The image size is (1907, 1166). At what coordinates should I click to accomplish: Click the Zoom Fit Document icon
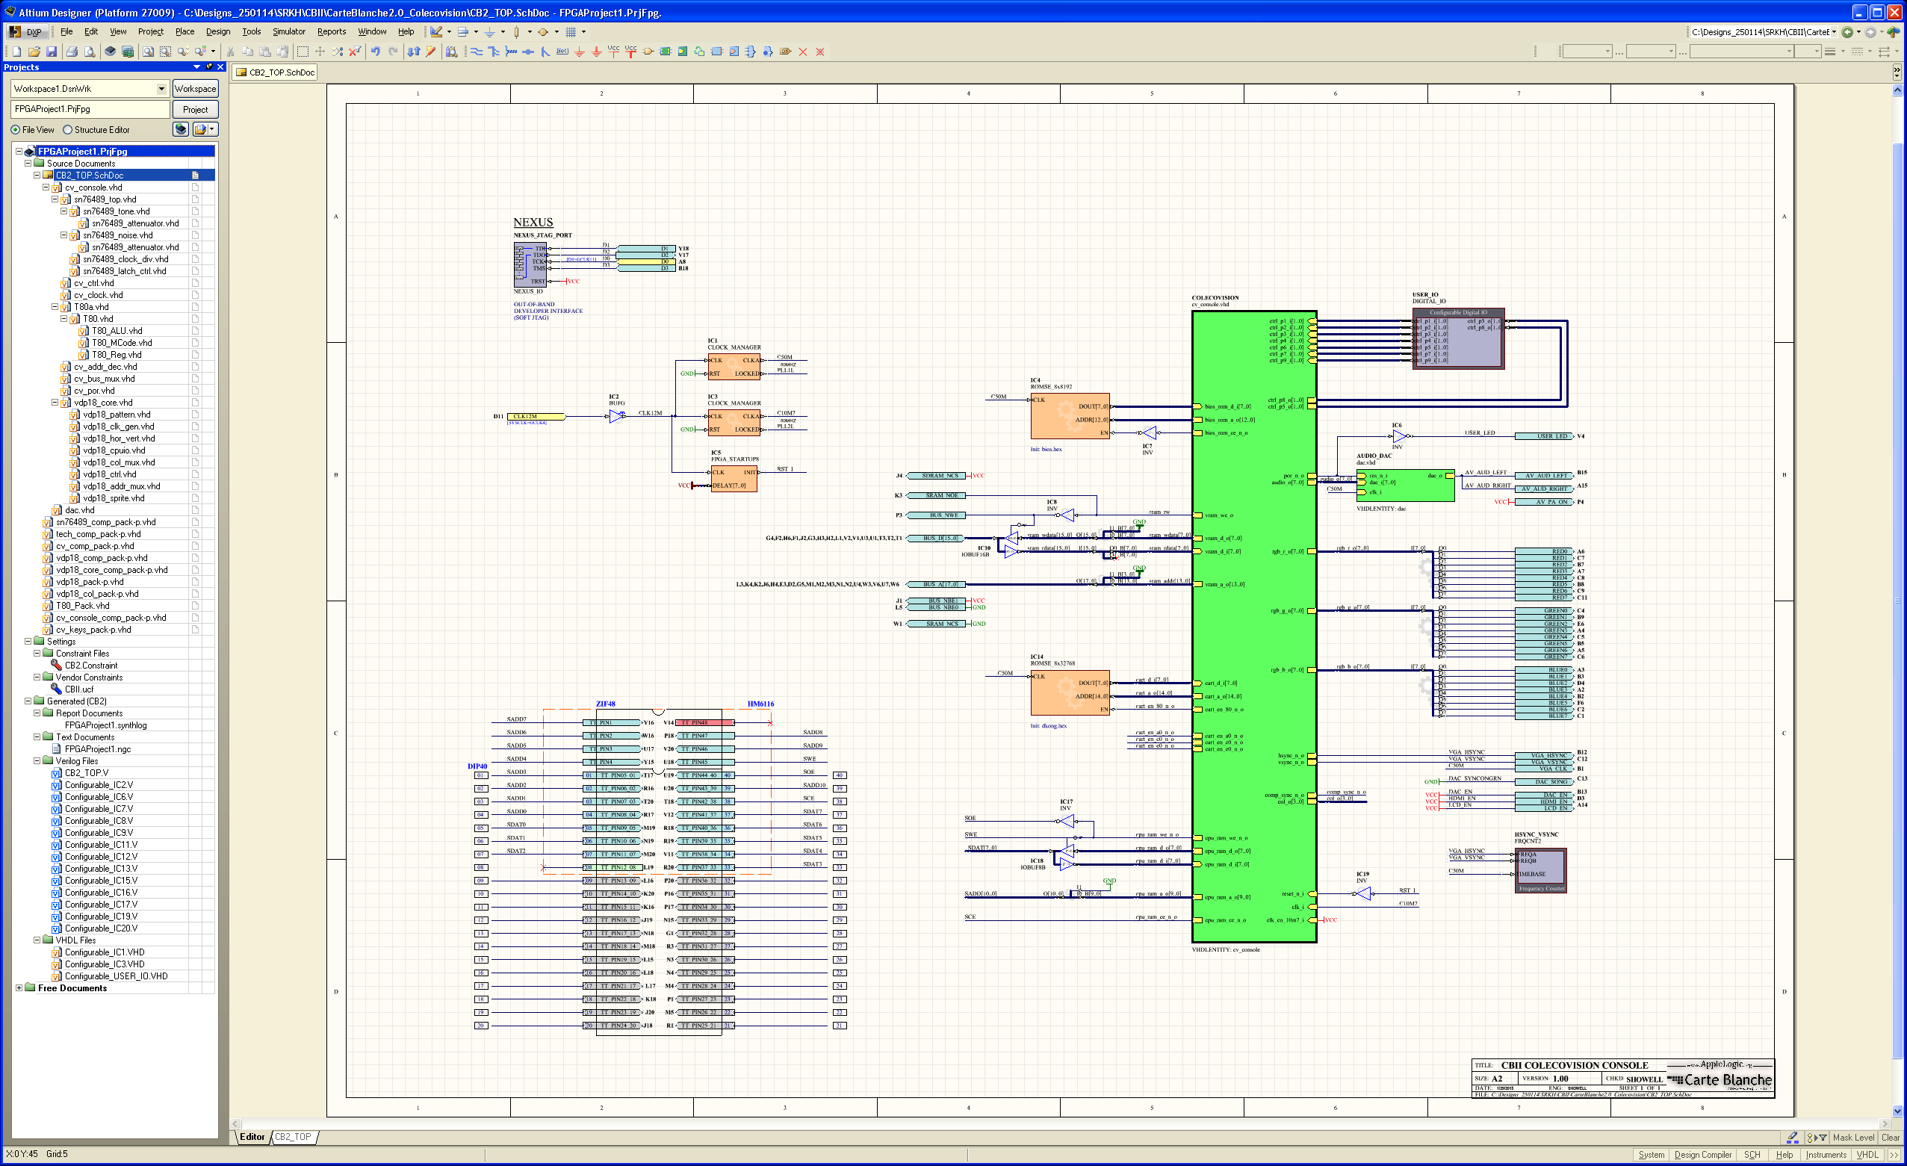pyautogui.click(x=148, y=52)
